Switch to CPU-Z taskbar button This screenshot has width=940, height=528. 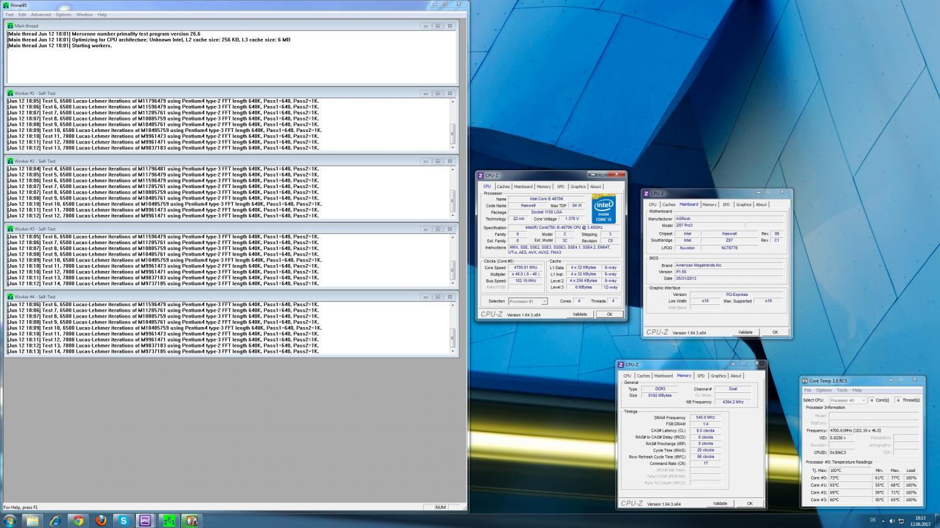(x=145, y=520)
